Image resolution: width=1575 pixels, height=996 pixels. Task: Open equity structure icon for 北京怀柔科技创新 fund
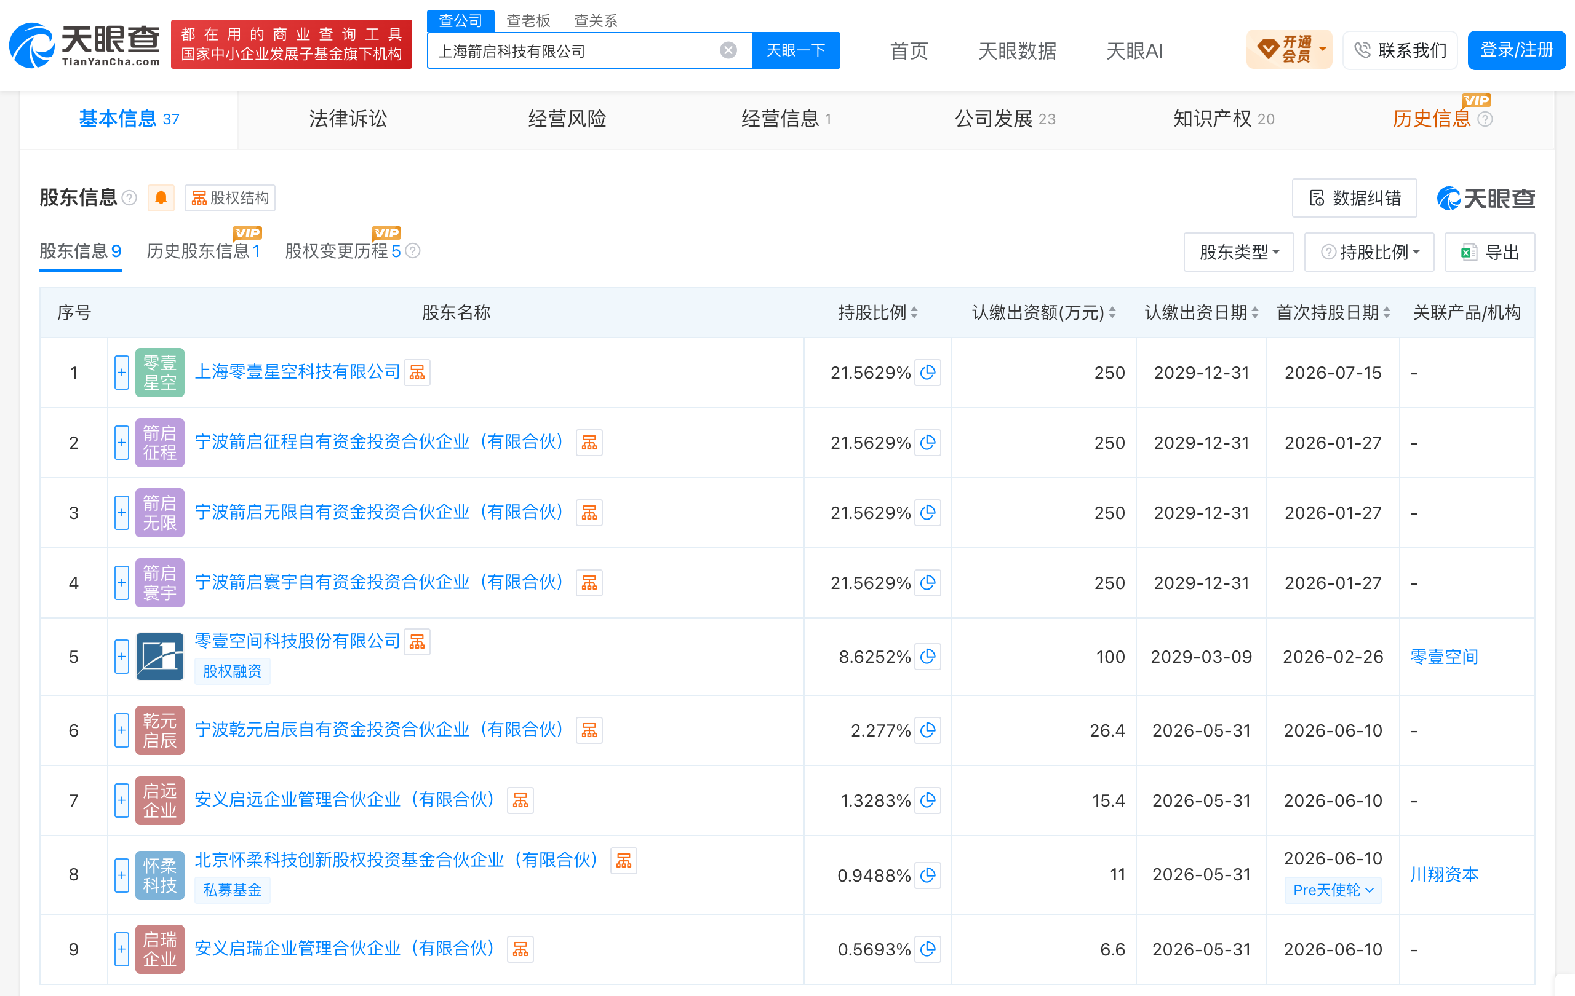[623, 860]
